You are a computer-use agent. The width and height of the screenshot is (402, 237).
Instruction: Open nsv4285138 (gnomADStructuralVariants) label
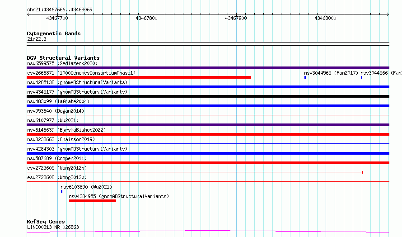tap(77, 82)
